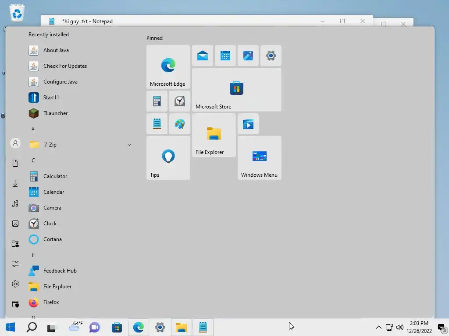Show hidden tray icons chevron

378,327
